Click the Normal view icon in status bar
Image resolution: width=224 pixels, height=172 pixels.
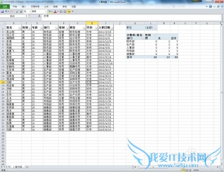[183, 170]
